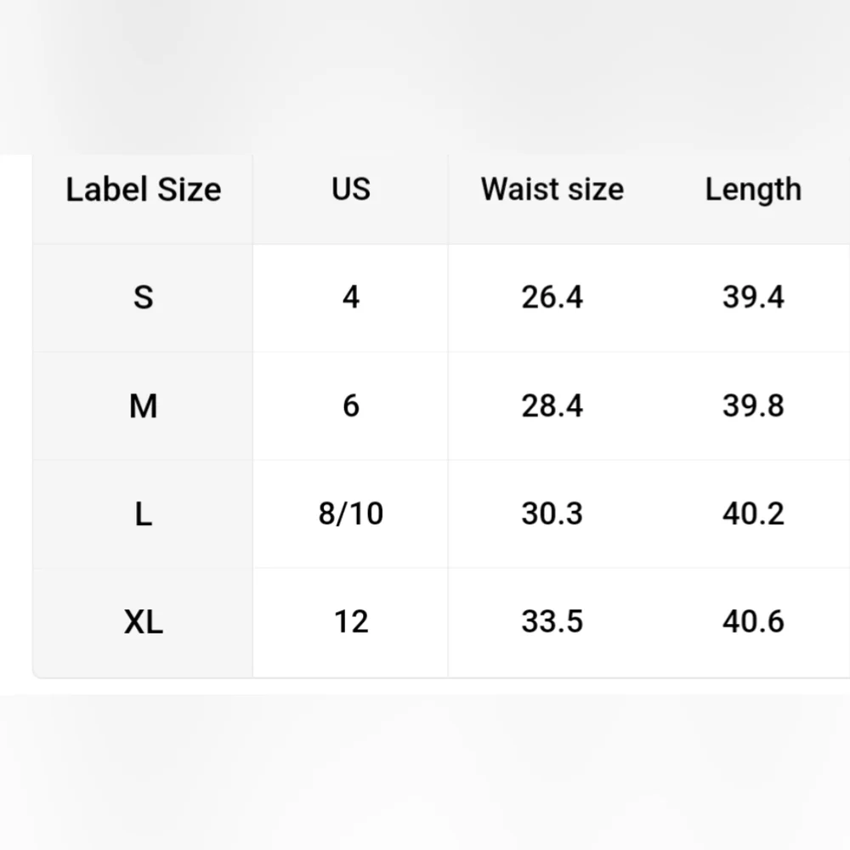Click US size 12 cell
Image resolution: width=850 pixels, height=850 pixels.
click(x=351, y=622)
